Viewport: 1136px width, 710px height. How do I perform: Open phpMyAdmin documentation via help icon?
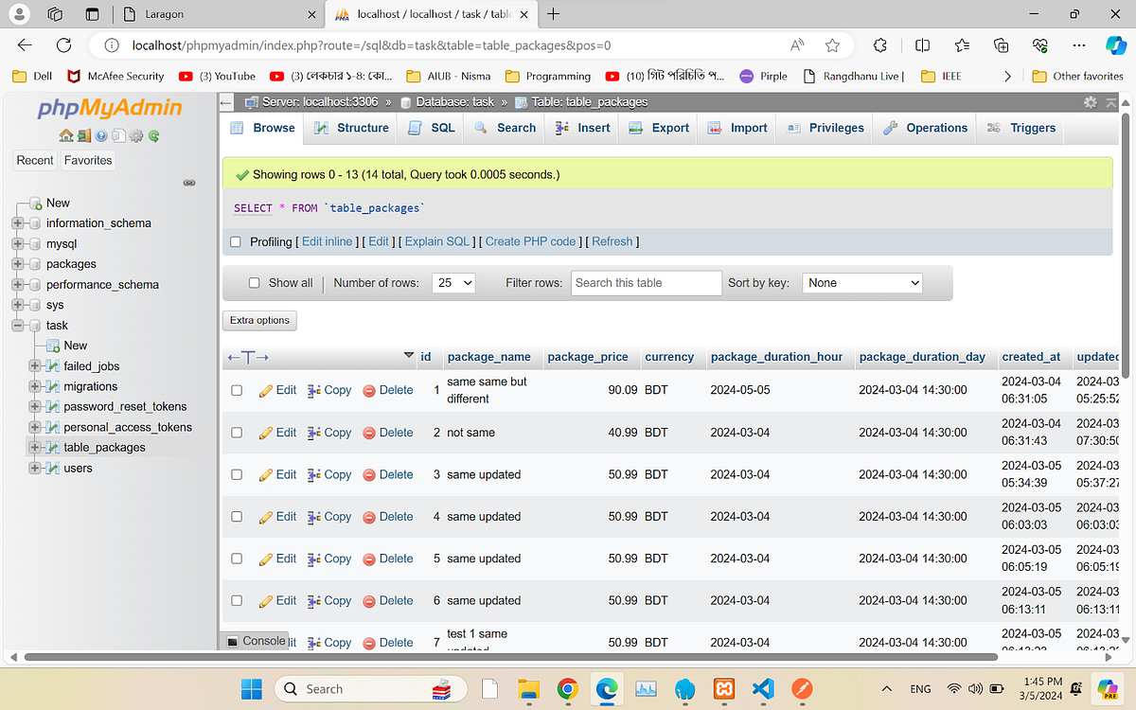point(100,135)
